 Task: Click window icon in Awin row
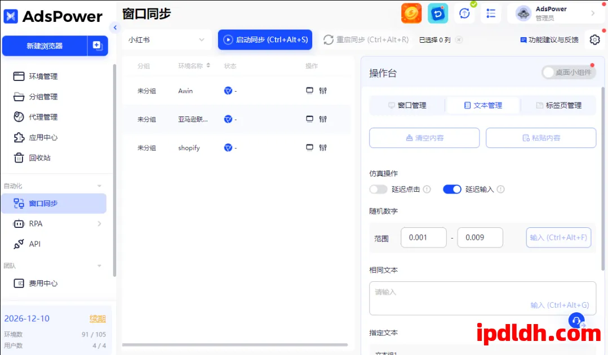[309, 91]
